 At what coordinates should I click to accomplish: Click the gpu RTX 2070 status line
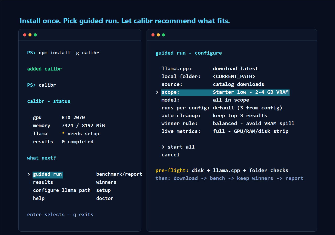pos(59,118)
